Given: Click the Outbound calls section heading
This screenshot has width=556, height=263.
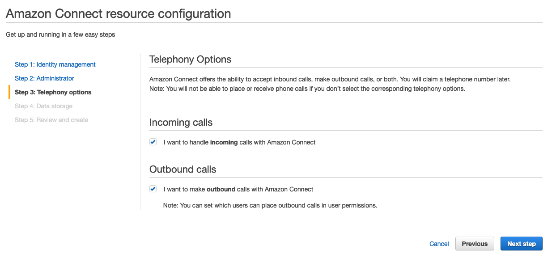Looking at the screenshot, I should point(183,169).
